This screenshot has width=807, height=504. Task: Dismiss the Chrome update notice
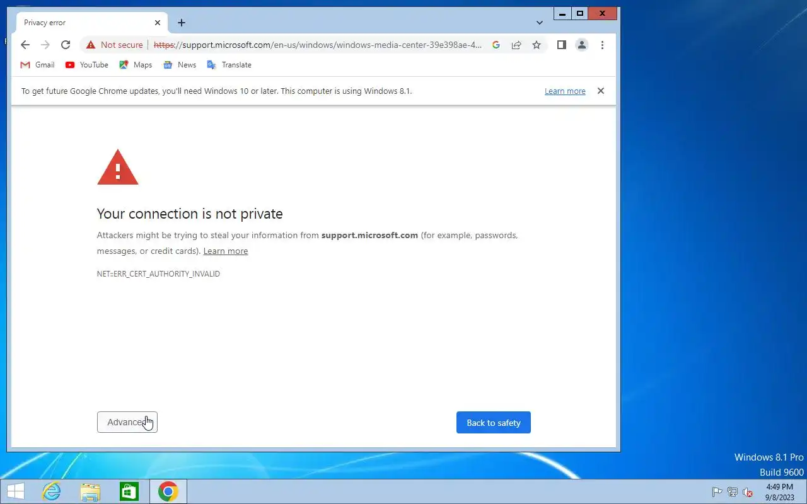(x=601, y=91)
